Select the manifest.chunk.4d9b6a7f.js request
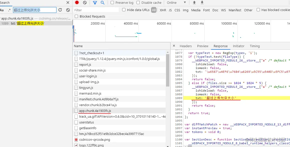Screen dimensions: 290x147 (x=120, y=99)
